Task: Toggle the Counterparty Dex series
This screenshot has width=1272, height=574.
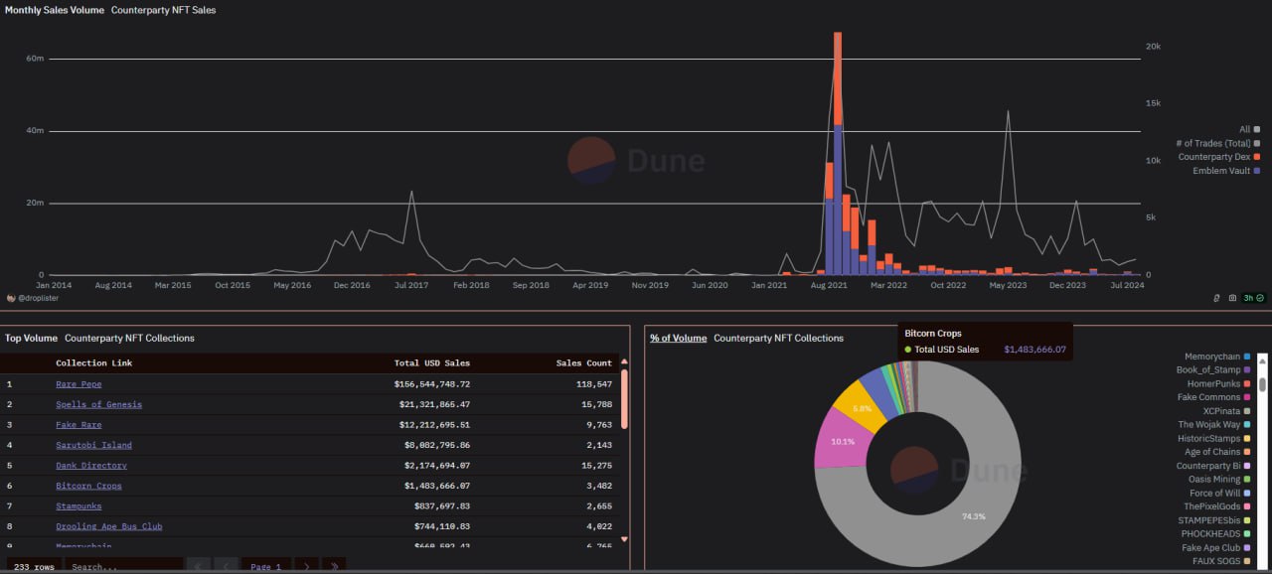Action: point(1219,157)
